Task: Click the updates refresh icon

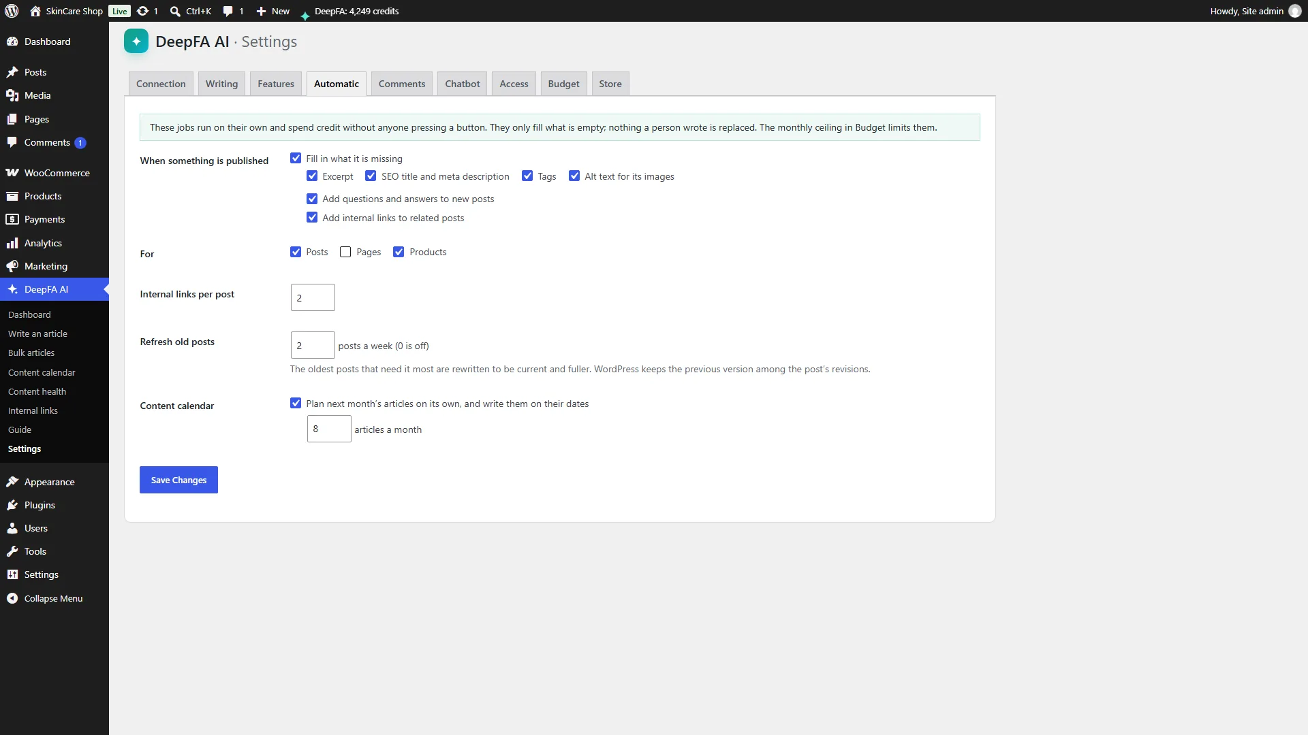Action: pyautogui.click(x=142, y=11)
